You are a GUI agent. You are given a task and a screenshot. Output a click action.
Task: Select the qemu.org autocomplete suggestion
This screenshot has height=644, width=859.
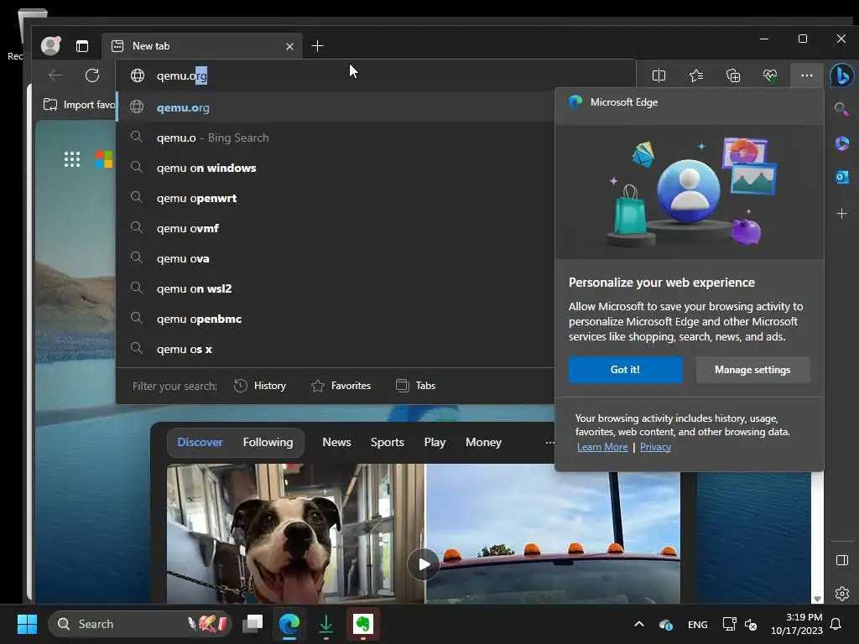(336, 107)
